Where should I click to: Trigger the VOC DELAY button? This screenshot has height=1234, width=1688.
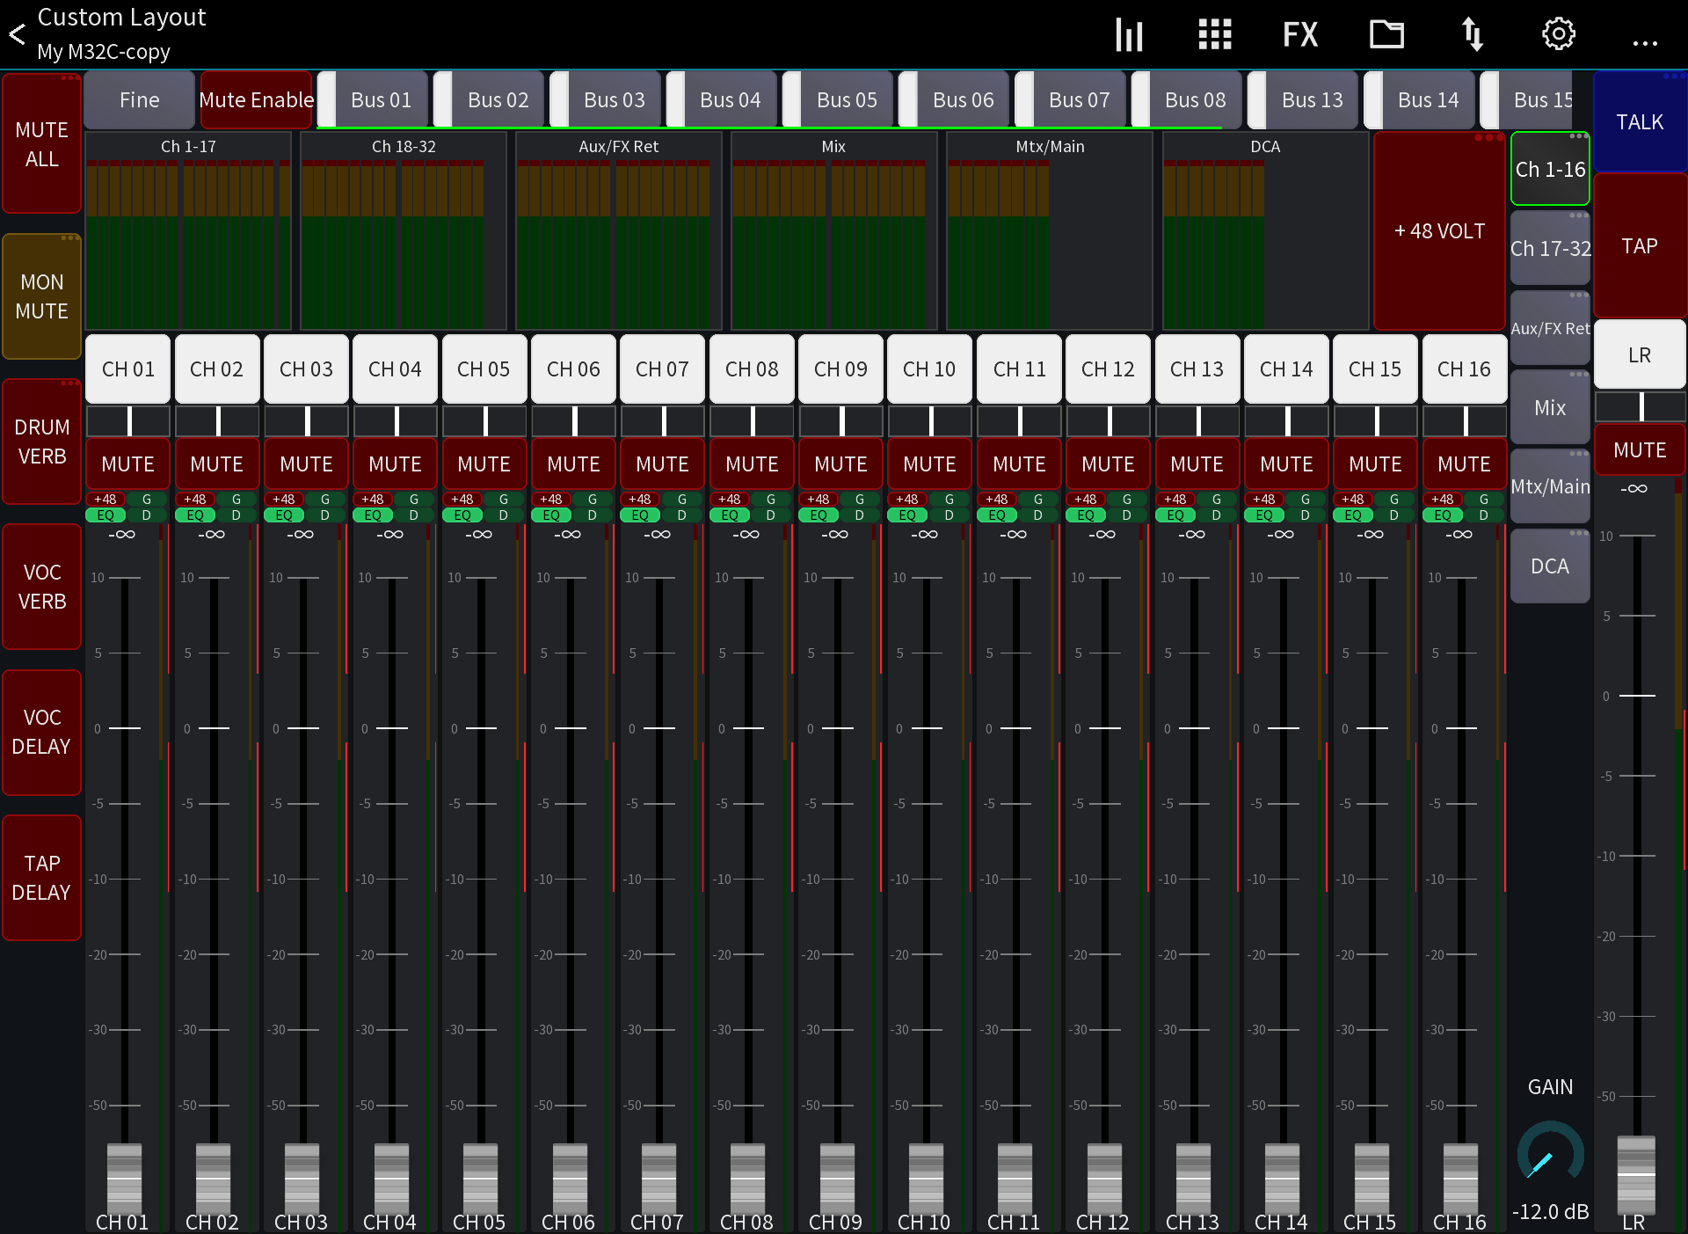pos(41,732)
